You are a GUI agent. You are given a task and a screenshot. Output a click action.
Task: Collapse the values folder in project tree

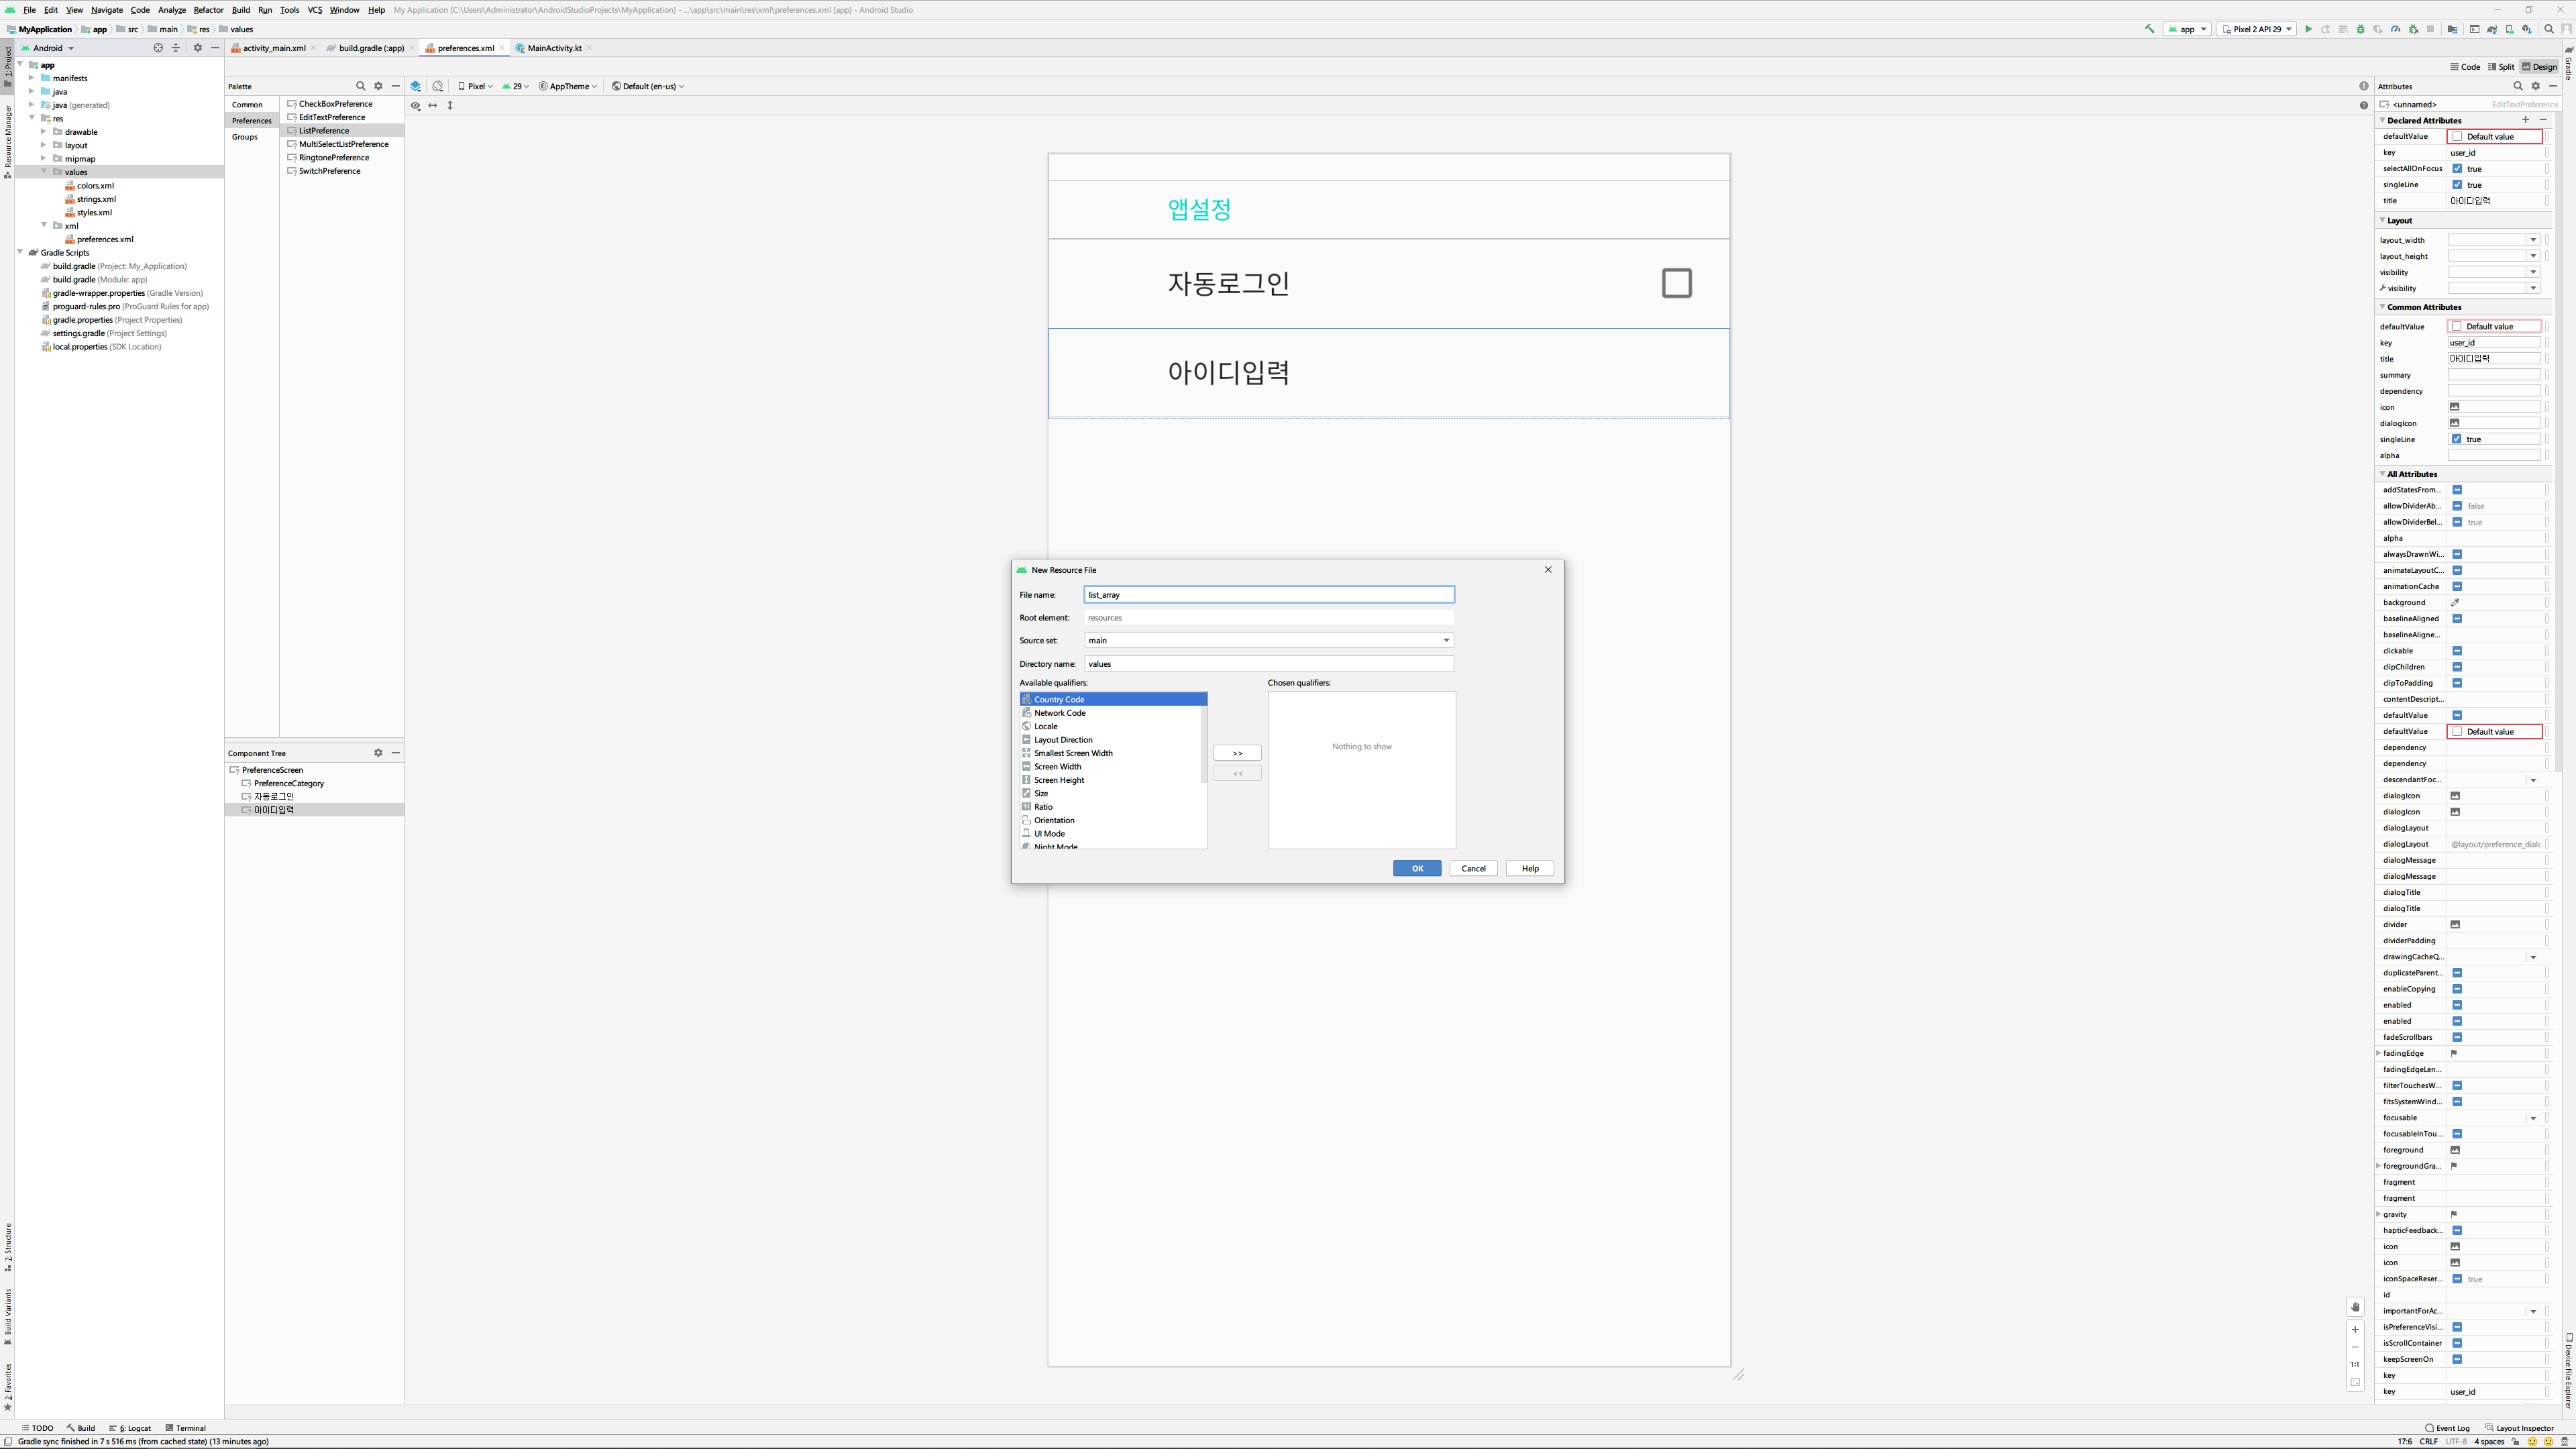click(44, 172)
